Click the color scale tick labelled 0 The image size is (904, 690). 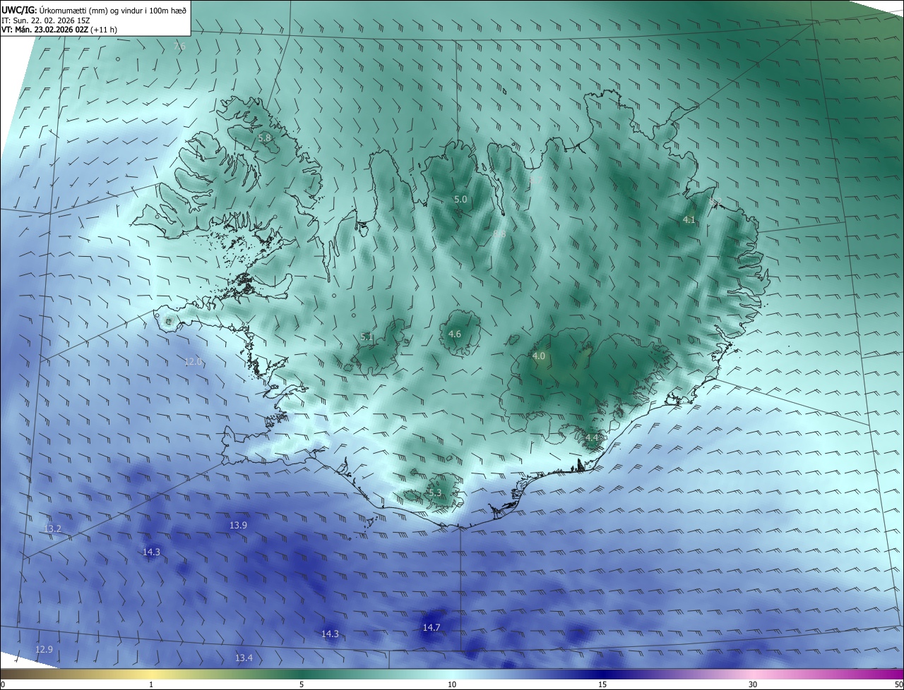pos(3,684)
